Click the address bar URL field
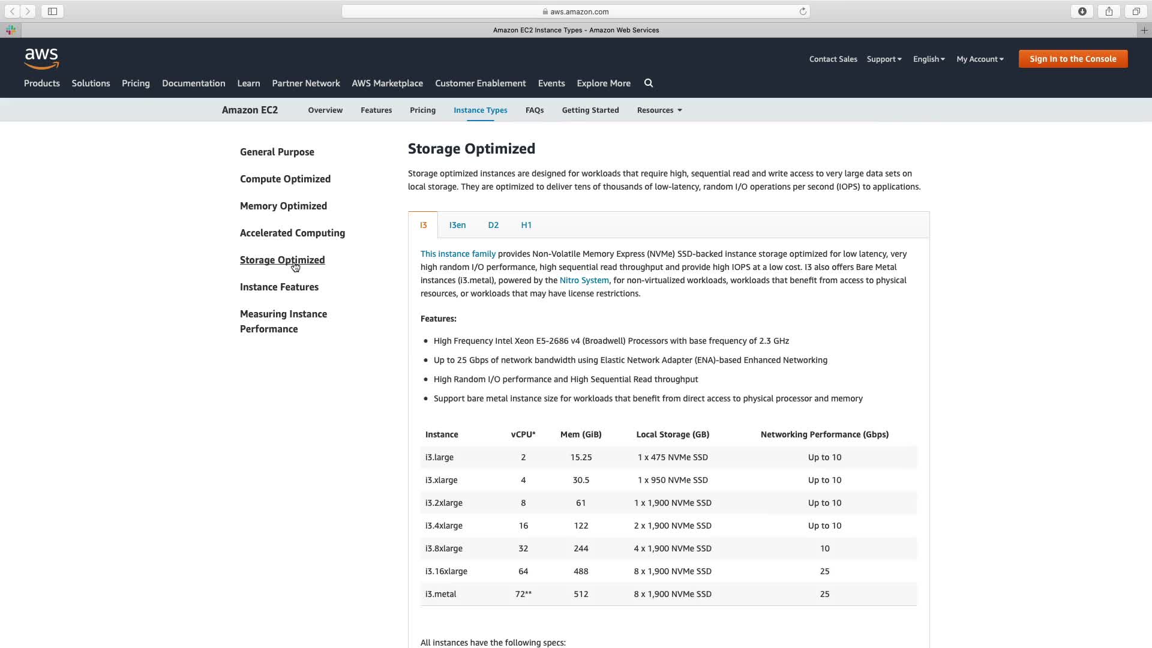1152x648 pixels. (575, 11)
